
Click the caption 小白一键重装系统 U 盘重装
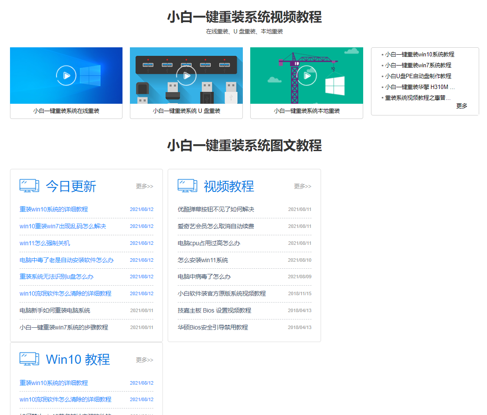tap(186, 111)
